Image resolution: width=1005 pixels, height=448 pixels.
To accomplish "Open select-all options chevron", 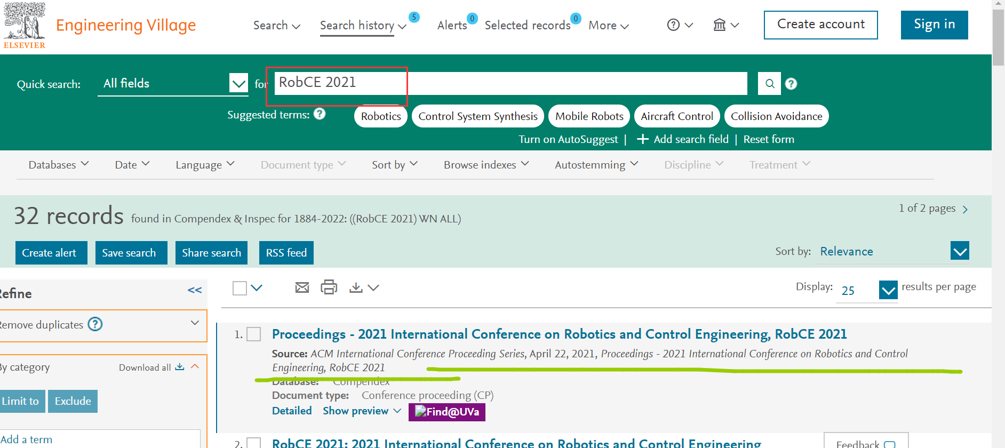I will [257, 288].
